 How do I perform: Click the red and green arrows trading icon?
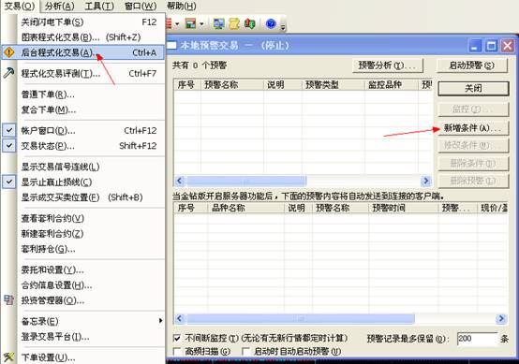click(x=249, y=23)
